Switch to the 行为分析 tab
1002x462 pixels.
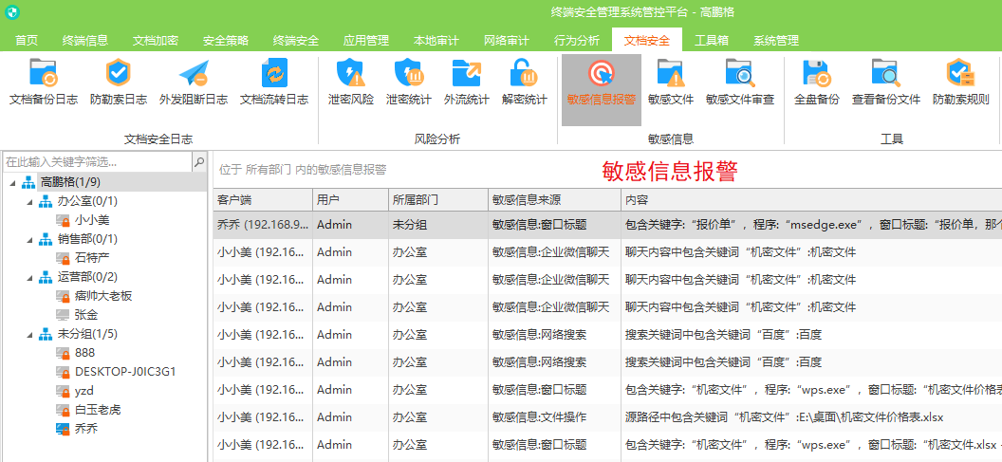point(577,41)
